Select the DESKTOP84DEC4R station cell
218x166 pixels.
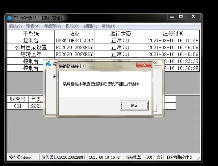74,41
